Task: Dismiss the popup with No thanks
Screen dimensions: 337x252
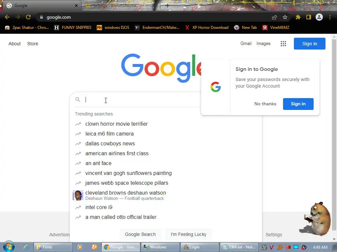Action: tap(265, 104)
